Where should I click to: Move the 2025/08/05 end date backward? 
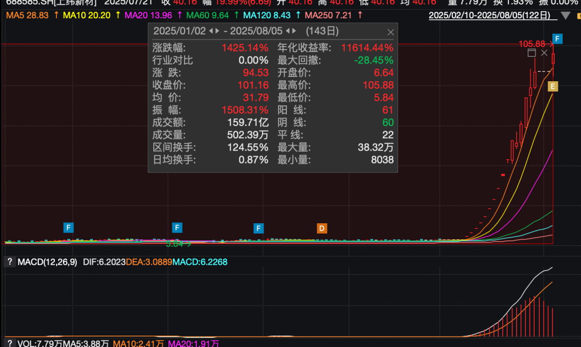tap(288, 31)
